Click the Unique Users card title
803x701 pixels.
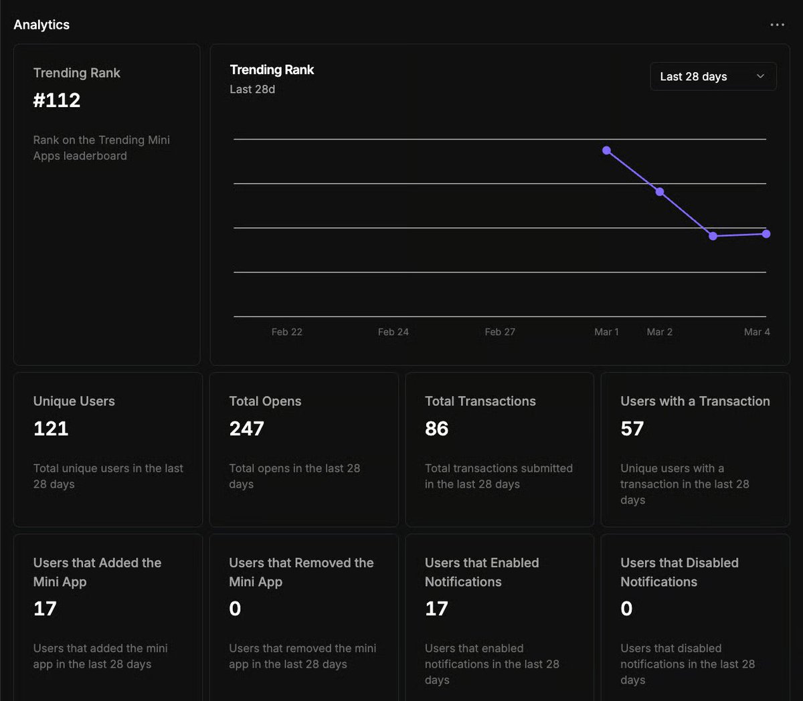(74, 401)
